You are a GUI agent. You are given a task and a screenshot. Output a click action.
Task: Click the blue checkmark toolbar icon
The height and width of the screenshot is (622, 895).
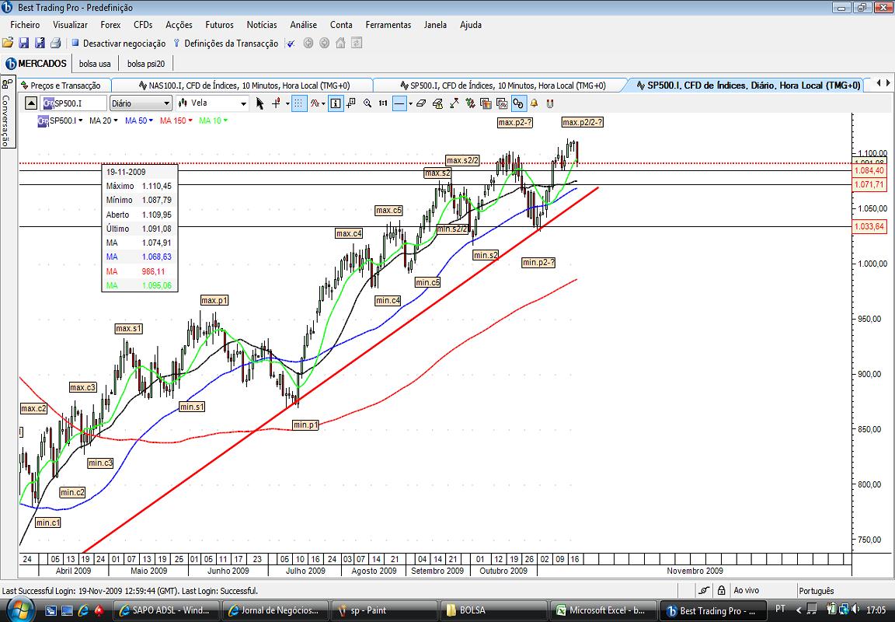291,44
